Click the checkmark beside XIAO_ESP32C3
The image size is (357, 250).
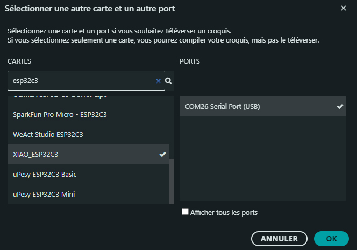click(163, 155)
